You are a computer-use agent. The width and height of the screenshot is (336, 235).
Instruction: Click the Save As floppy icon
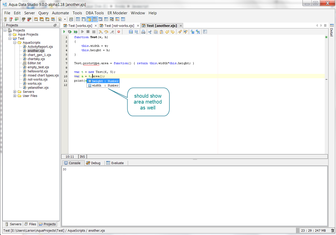pos(136,32)
